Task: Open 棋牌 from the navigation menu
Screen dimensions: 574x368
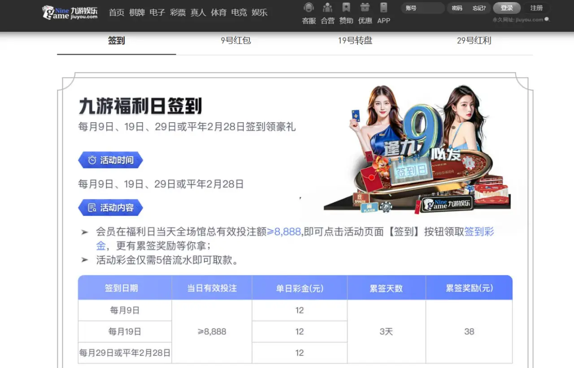Action: pyautogui.click(x=137, y=13)
